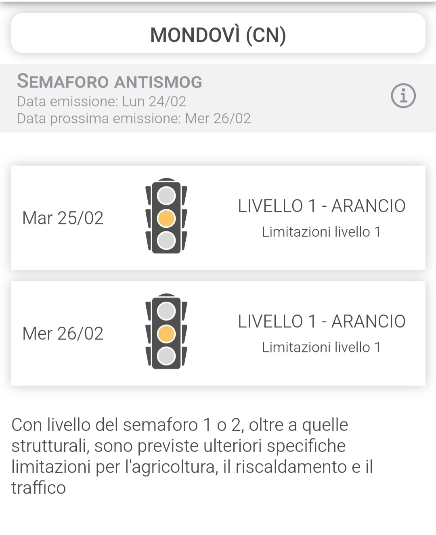Tap LIVELLO 1 - ARANCIO for Mar 25/02
Screen dimensions: 436x535
coord(321,206)
